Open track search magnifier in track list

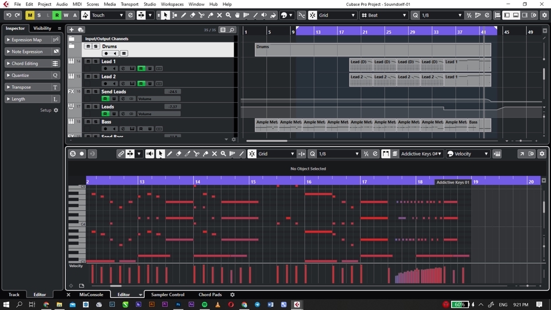click(232, 30)
